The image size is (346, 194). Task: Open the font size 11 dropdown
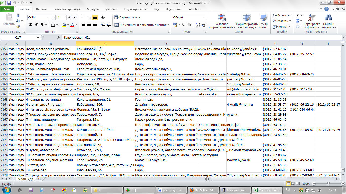click(x=65, y=17)
